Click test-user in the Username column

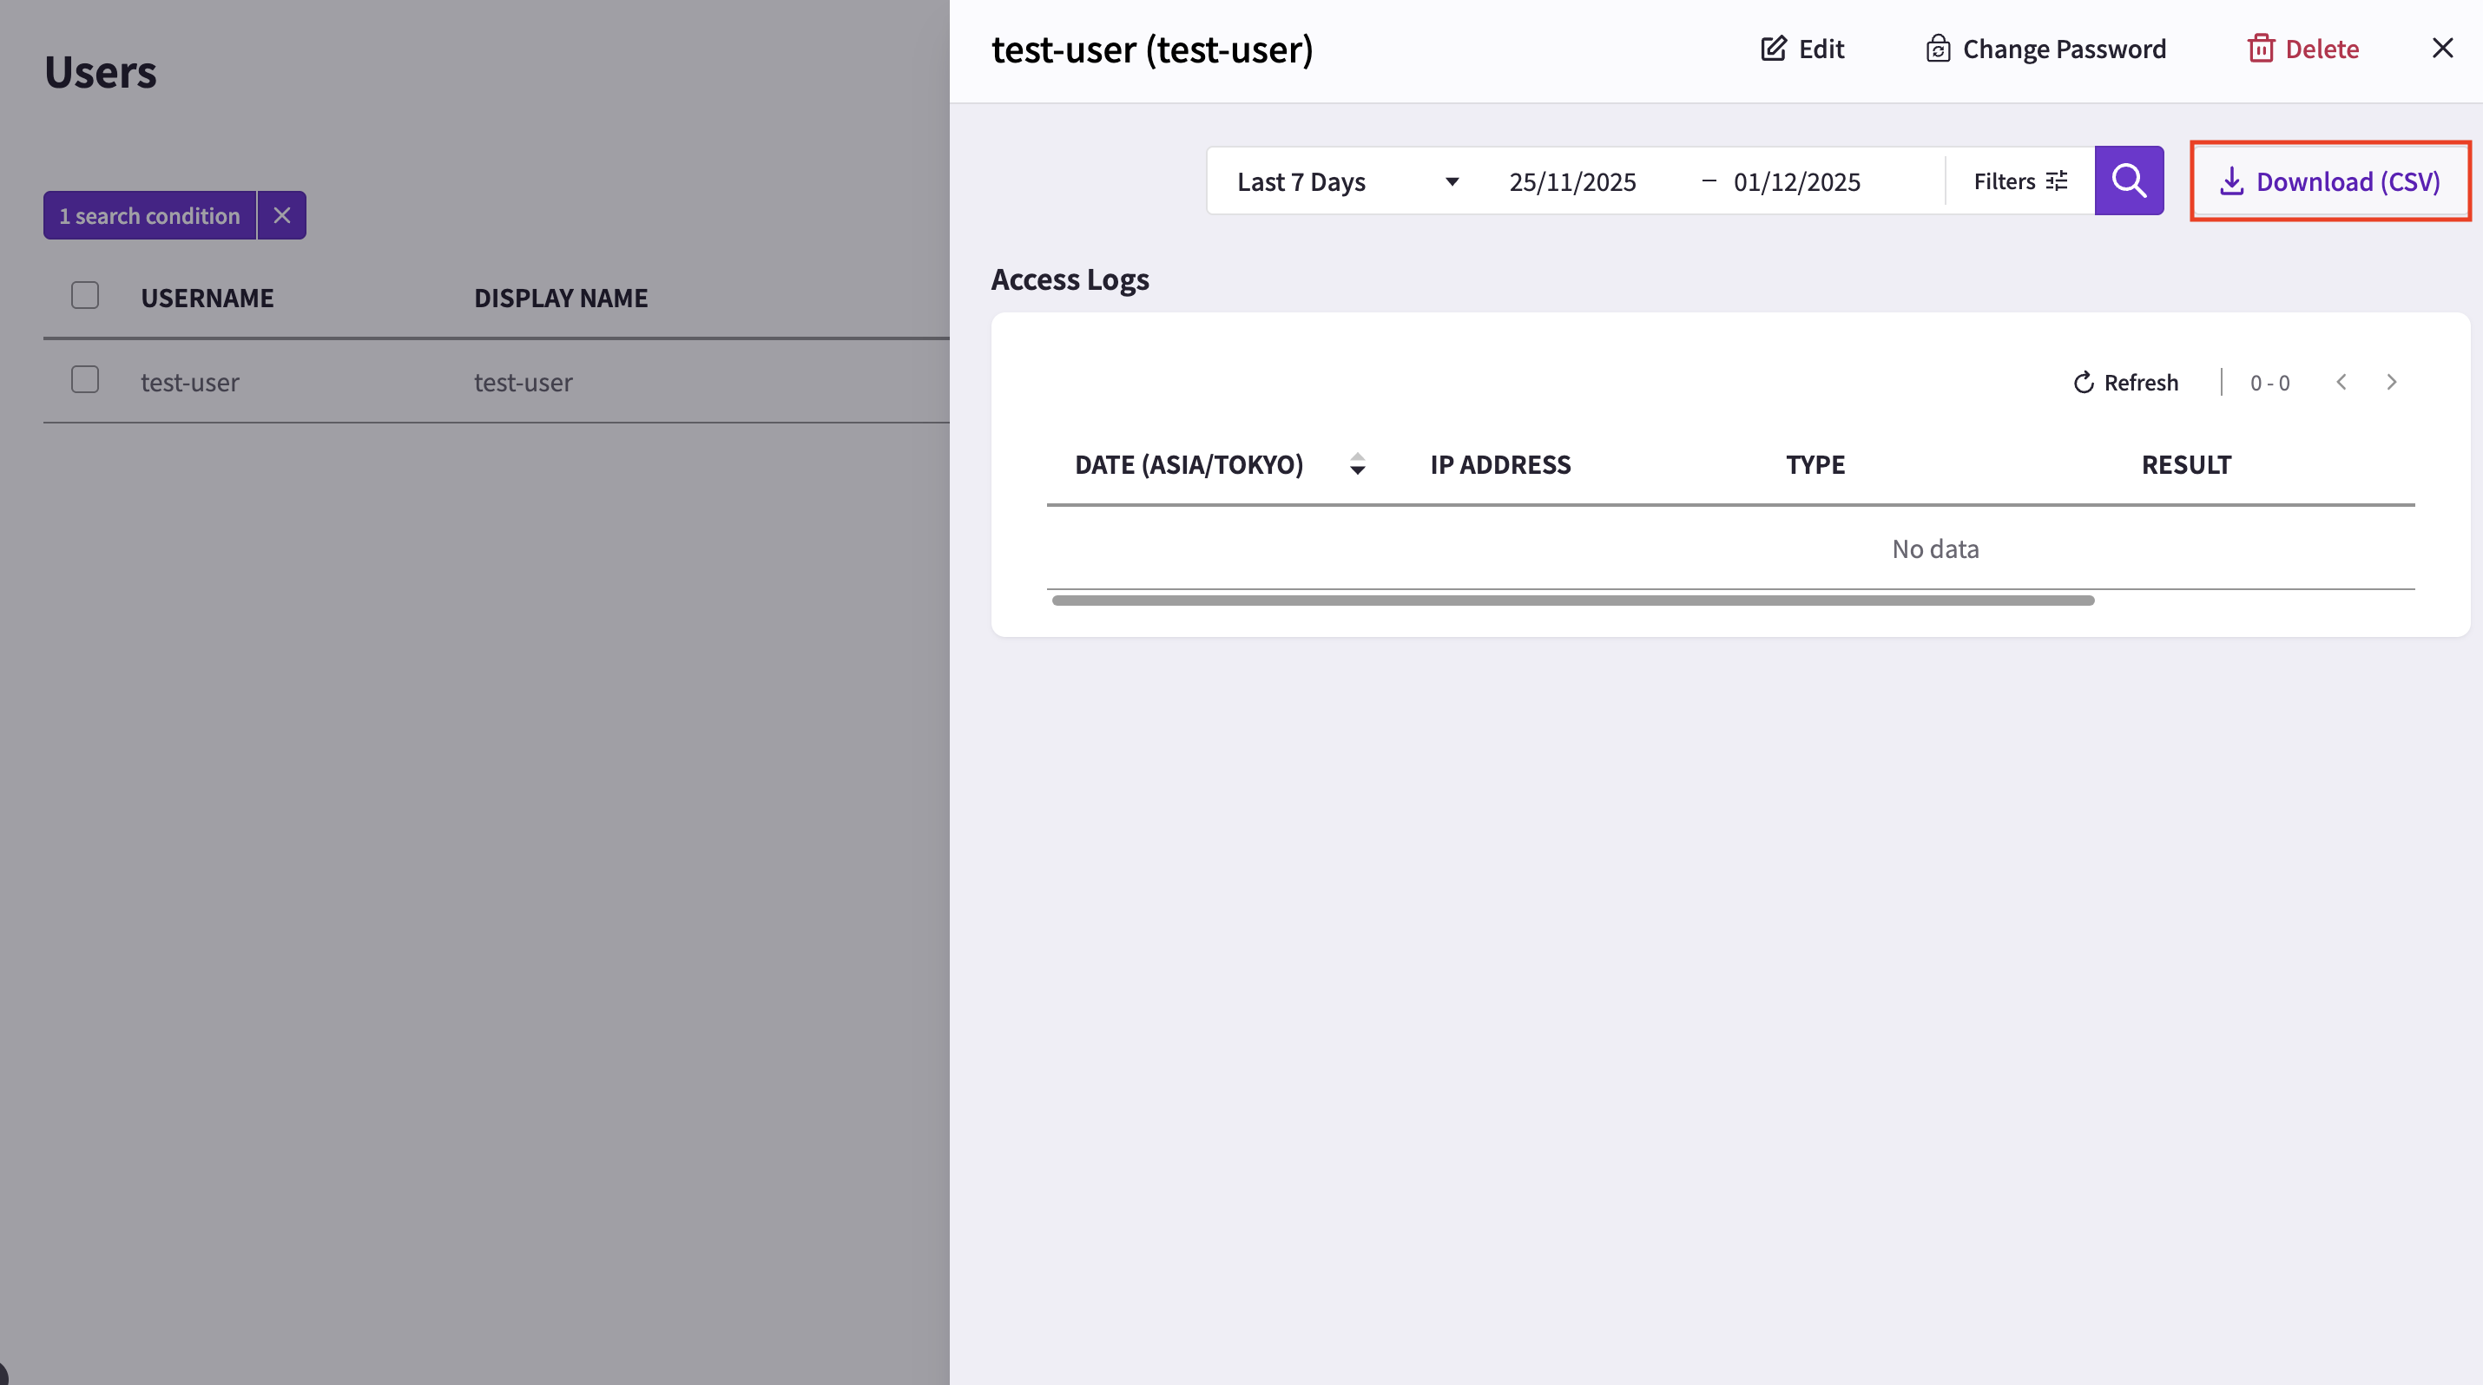(x=190, y=383)
